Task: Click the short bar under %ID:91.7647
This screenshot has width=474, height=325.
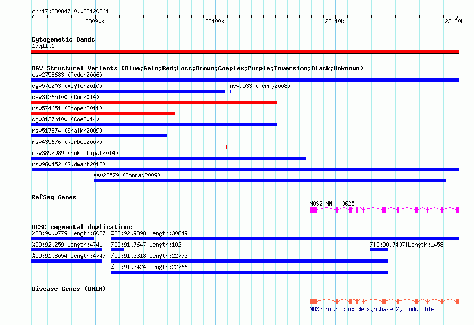Action: tap(118, 250)
